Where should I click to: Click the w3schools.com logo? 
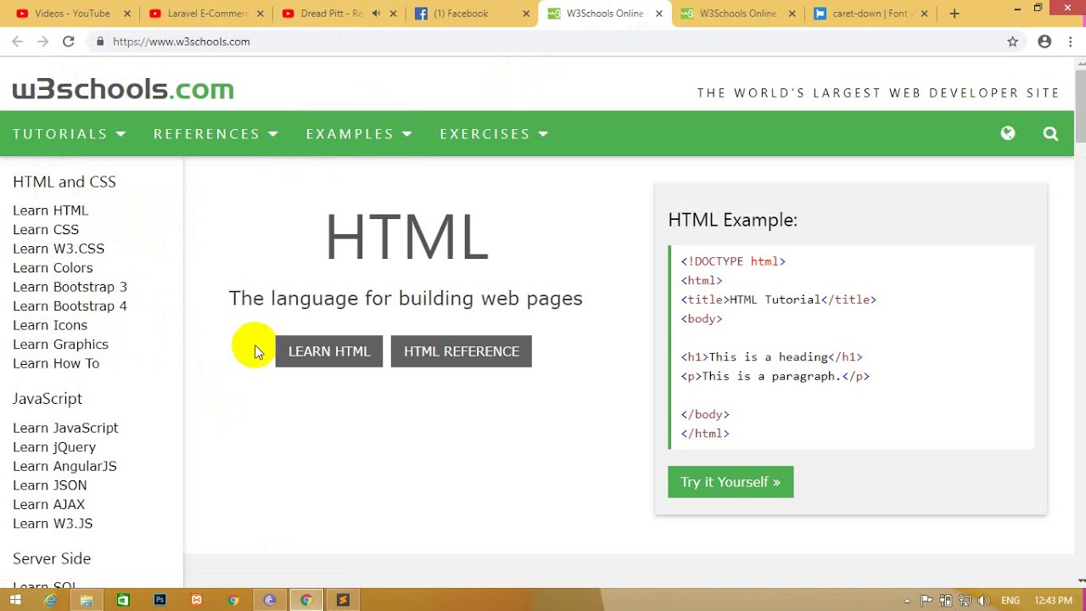point(123,89)
